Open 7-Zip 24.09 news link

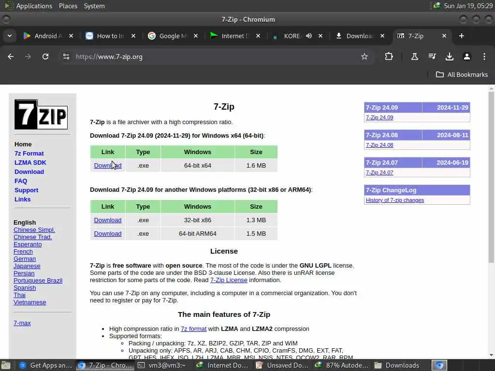[x=379, y=117]
